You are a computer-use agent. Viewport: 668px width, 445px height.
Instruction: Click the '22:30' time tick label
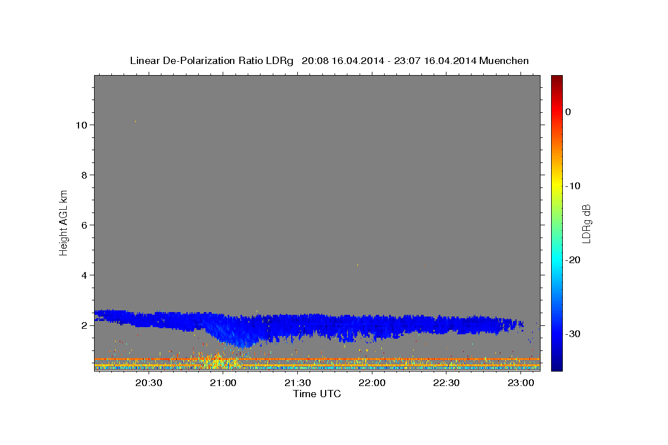[x=446, y=383]
